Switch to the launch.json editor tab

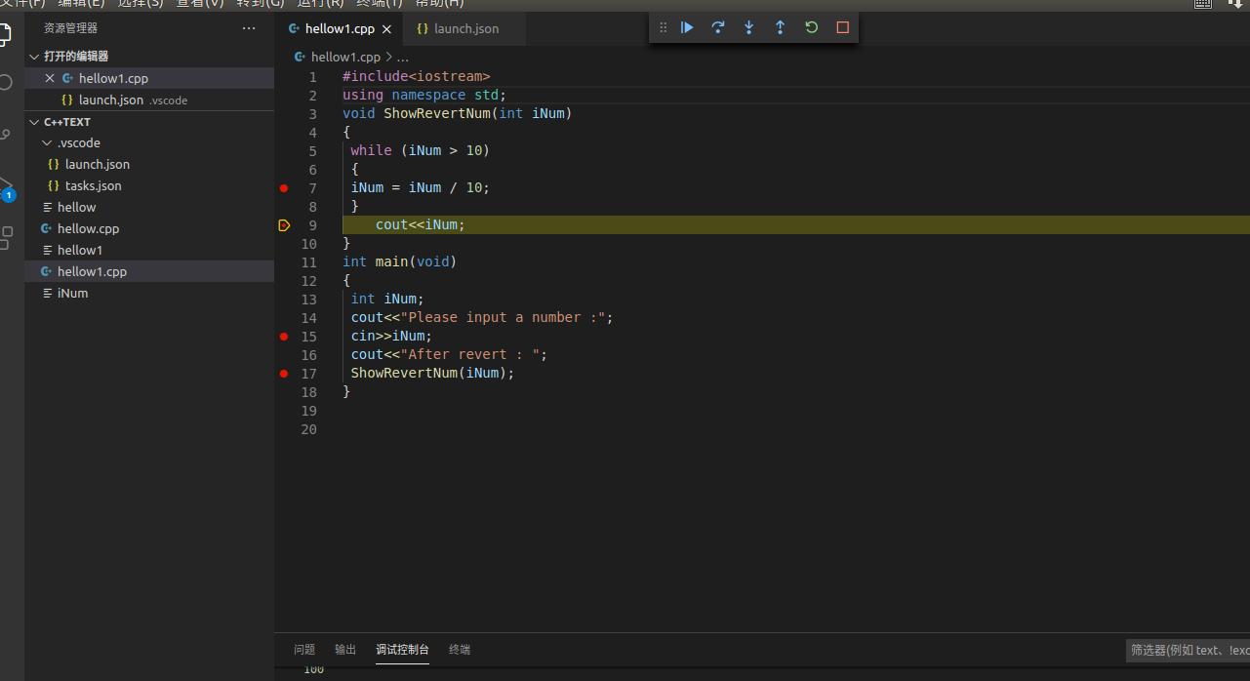point(465,29)
